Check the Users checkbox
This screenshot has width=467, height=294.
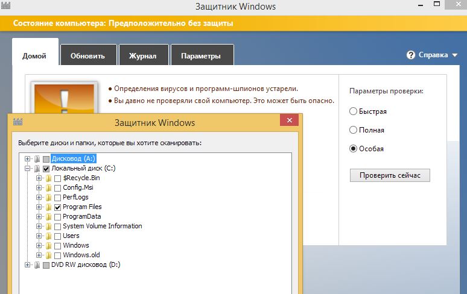tap(58, 236)
